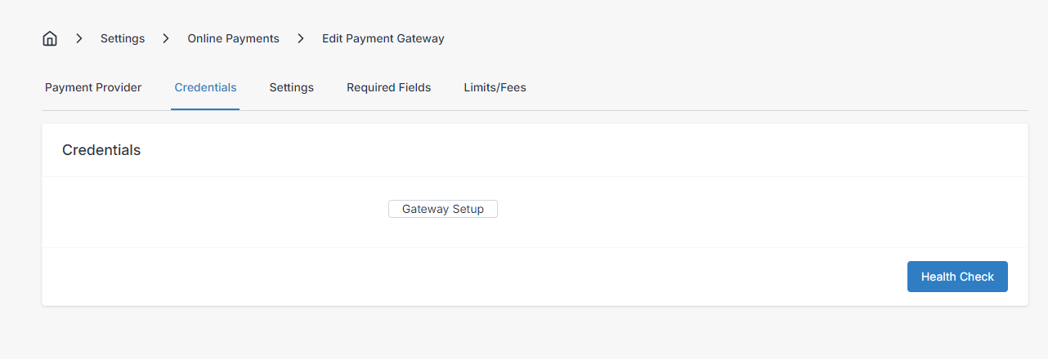Switch to the Required Fields tab
The height and width of the screenshot is (359, 1048).
(x=388, y=87)
